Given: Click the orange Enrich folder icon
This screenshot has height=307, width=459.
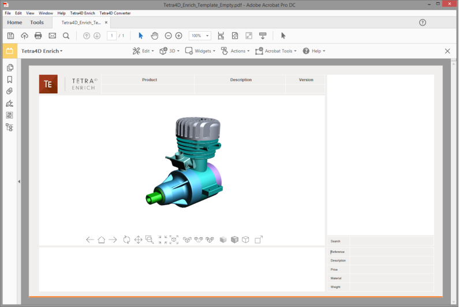Looking at the screenshot, I should click(x=10, y=51).
